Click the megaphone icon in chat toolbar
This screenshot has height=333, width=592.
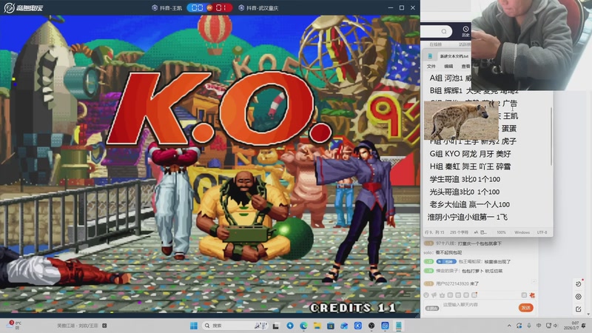pyautogui.click(x=434, y=295)
